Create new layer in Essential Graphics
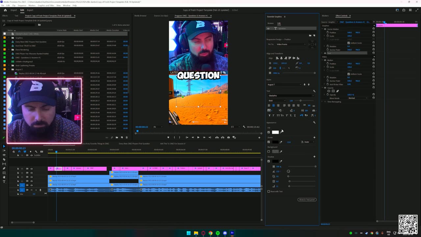This screenshot has height=237, width=421. (314, 35)
